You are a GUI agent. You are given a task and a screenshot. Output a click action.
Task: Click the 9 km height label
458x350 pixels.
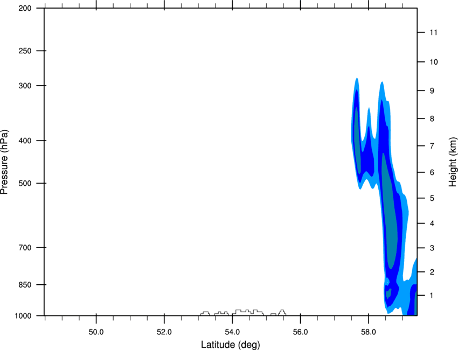(x=432, y=91)
